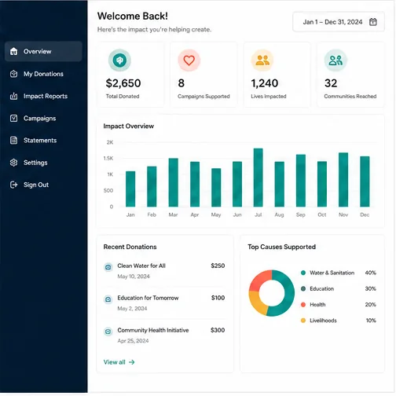The height and width of the screenshot is (396, 396).
Task: Click the $250 donation amount
Action: tap(218, 266)
